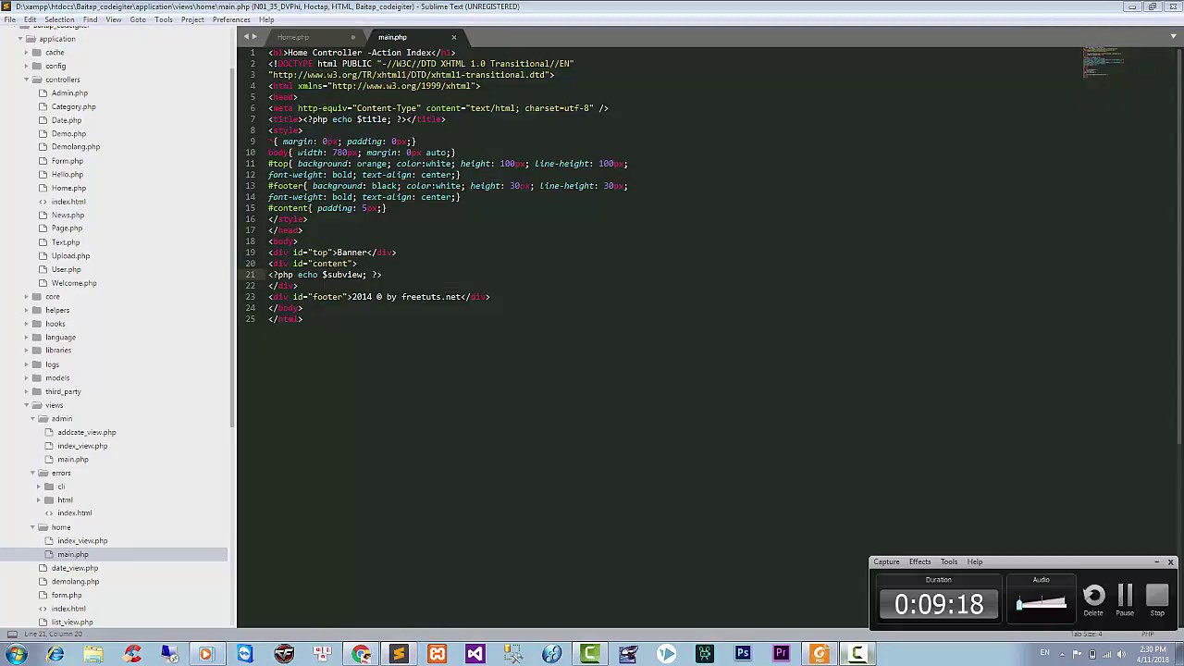Pause the screen recording
Viewport: 1184px width, 666px height.
pyautogui.click(x=1125, y=597)
